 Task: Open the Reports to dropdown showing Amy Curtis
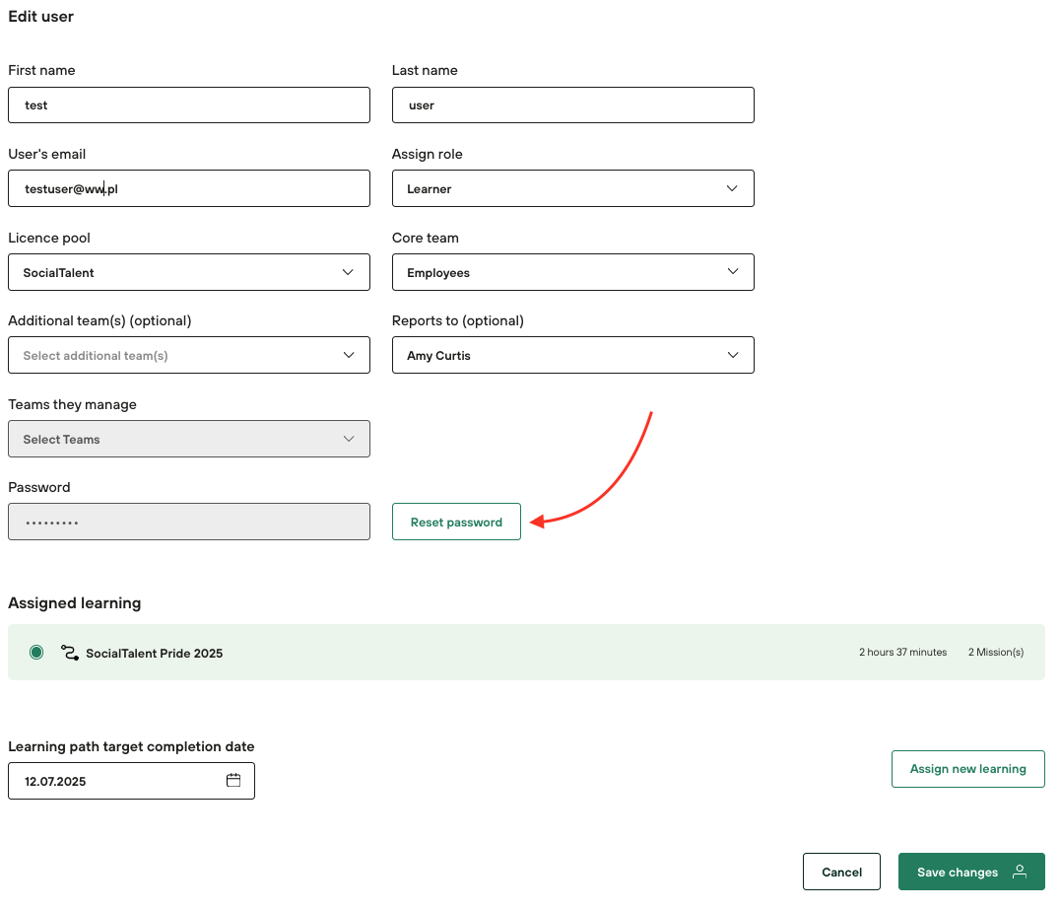572,355
